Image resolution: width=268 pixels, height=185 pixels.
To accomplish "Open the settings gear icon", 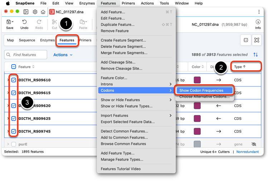I will click(x=35, y=12).
